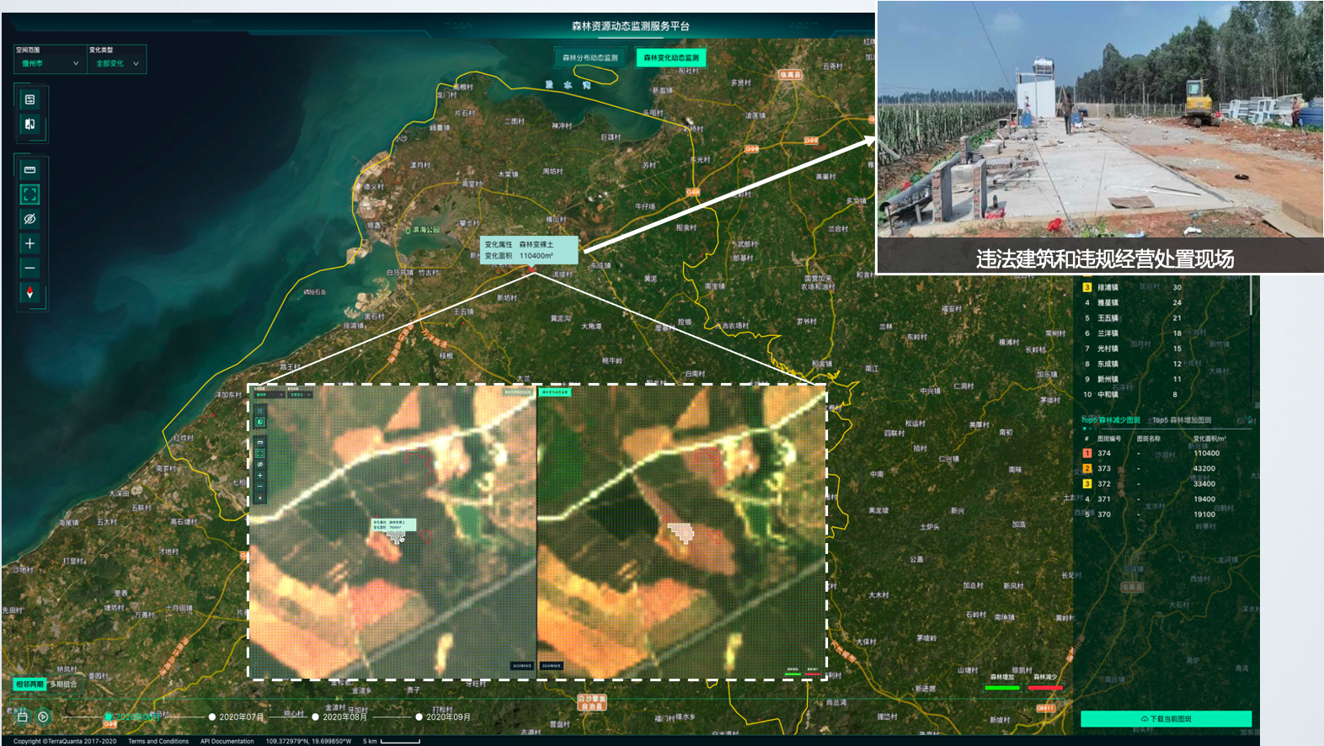The width and height of the screenshot is (1324, 746).
Task: Zoom in with the plus button
Action: 29,243
